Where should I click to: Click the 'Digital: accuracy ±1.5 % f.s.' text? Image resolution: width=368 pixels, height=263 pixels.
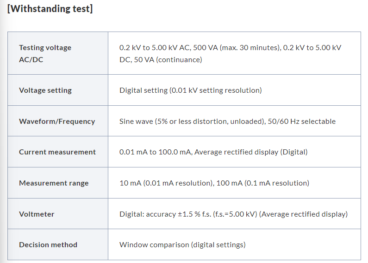pyautogui.click(x=171, y=214)
